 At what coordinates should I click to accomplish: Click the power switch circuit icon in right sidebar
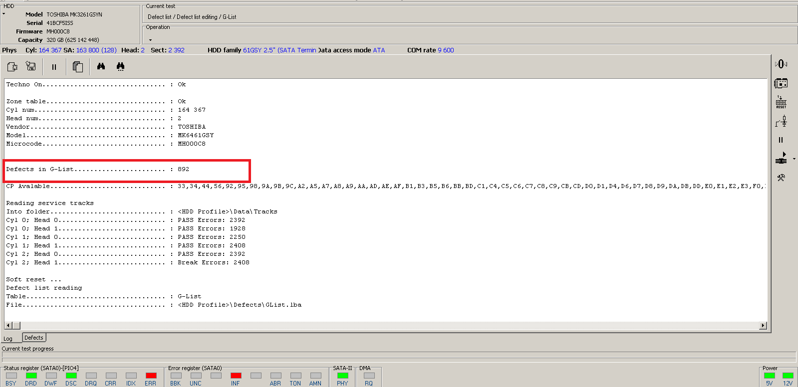[781, 121]
